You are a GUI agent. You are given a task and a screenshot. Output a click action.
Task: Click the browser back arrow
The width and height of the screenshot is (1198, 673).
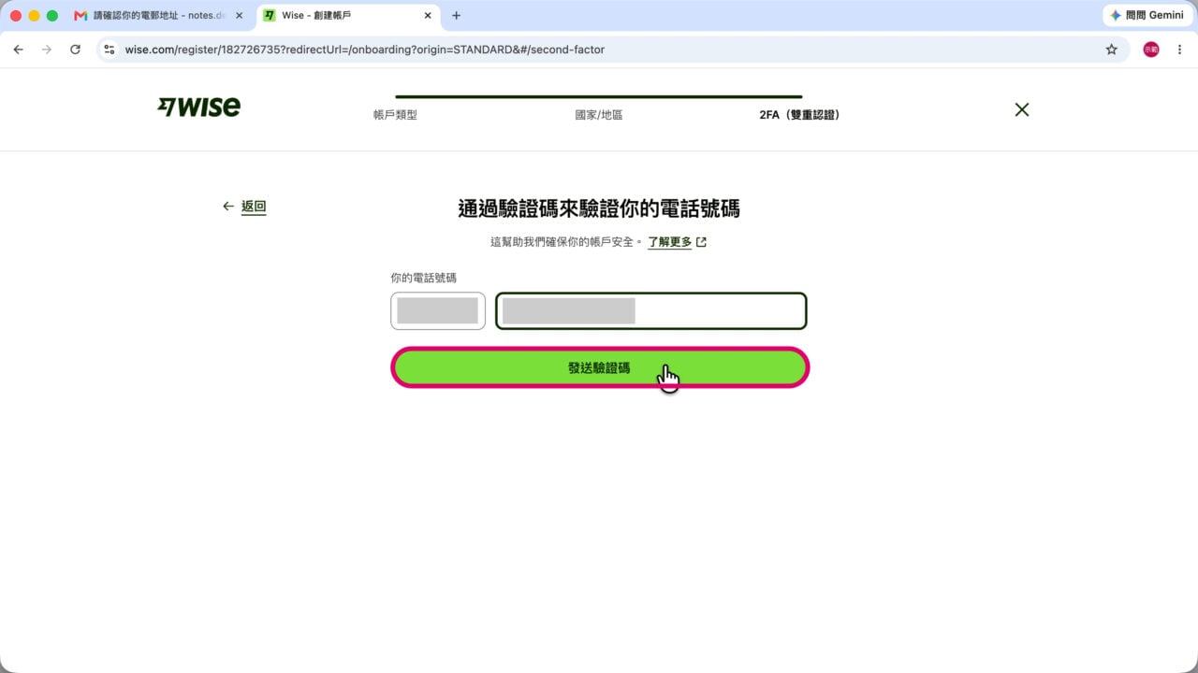(x=18, y=50)
